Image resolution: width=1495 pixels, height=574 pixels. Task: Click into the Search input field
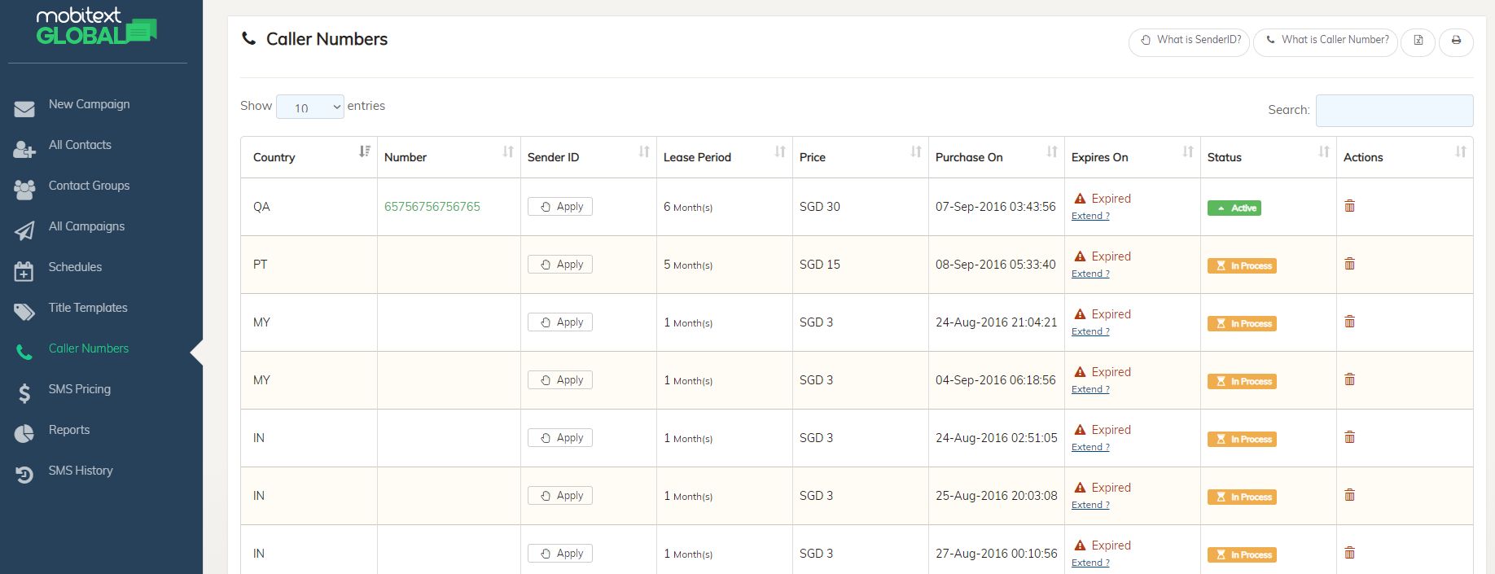click(x=1394, y=111)
